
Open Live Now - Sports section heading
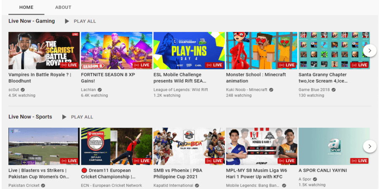30,117
